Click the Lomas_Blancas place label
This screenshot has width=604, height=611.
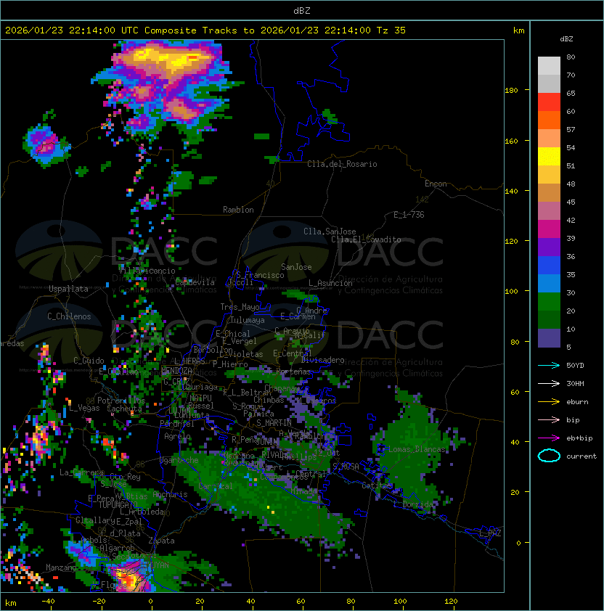point(417,449)
